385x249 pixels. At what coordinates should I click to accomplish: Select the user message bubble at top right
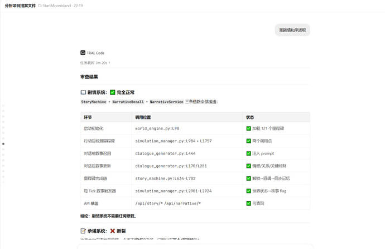(x=292, y=30)
